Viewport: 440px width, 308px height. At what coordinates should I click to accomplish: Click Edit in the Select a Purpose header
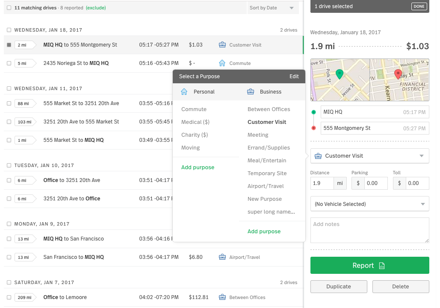tap(294, 76)
